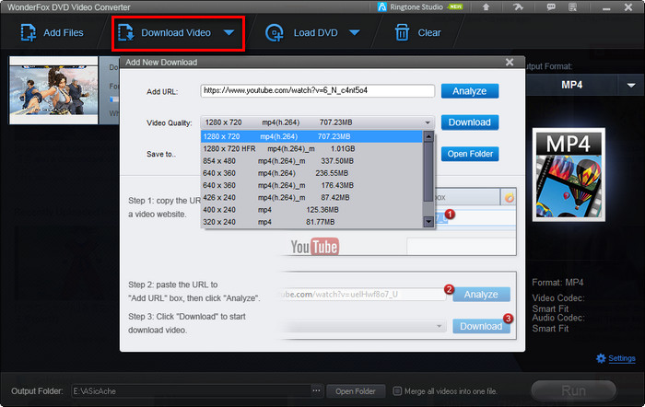Click the upgrade arrow icon in title bar

[486, 7]
